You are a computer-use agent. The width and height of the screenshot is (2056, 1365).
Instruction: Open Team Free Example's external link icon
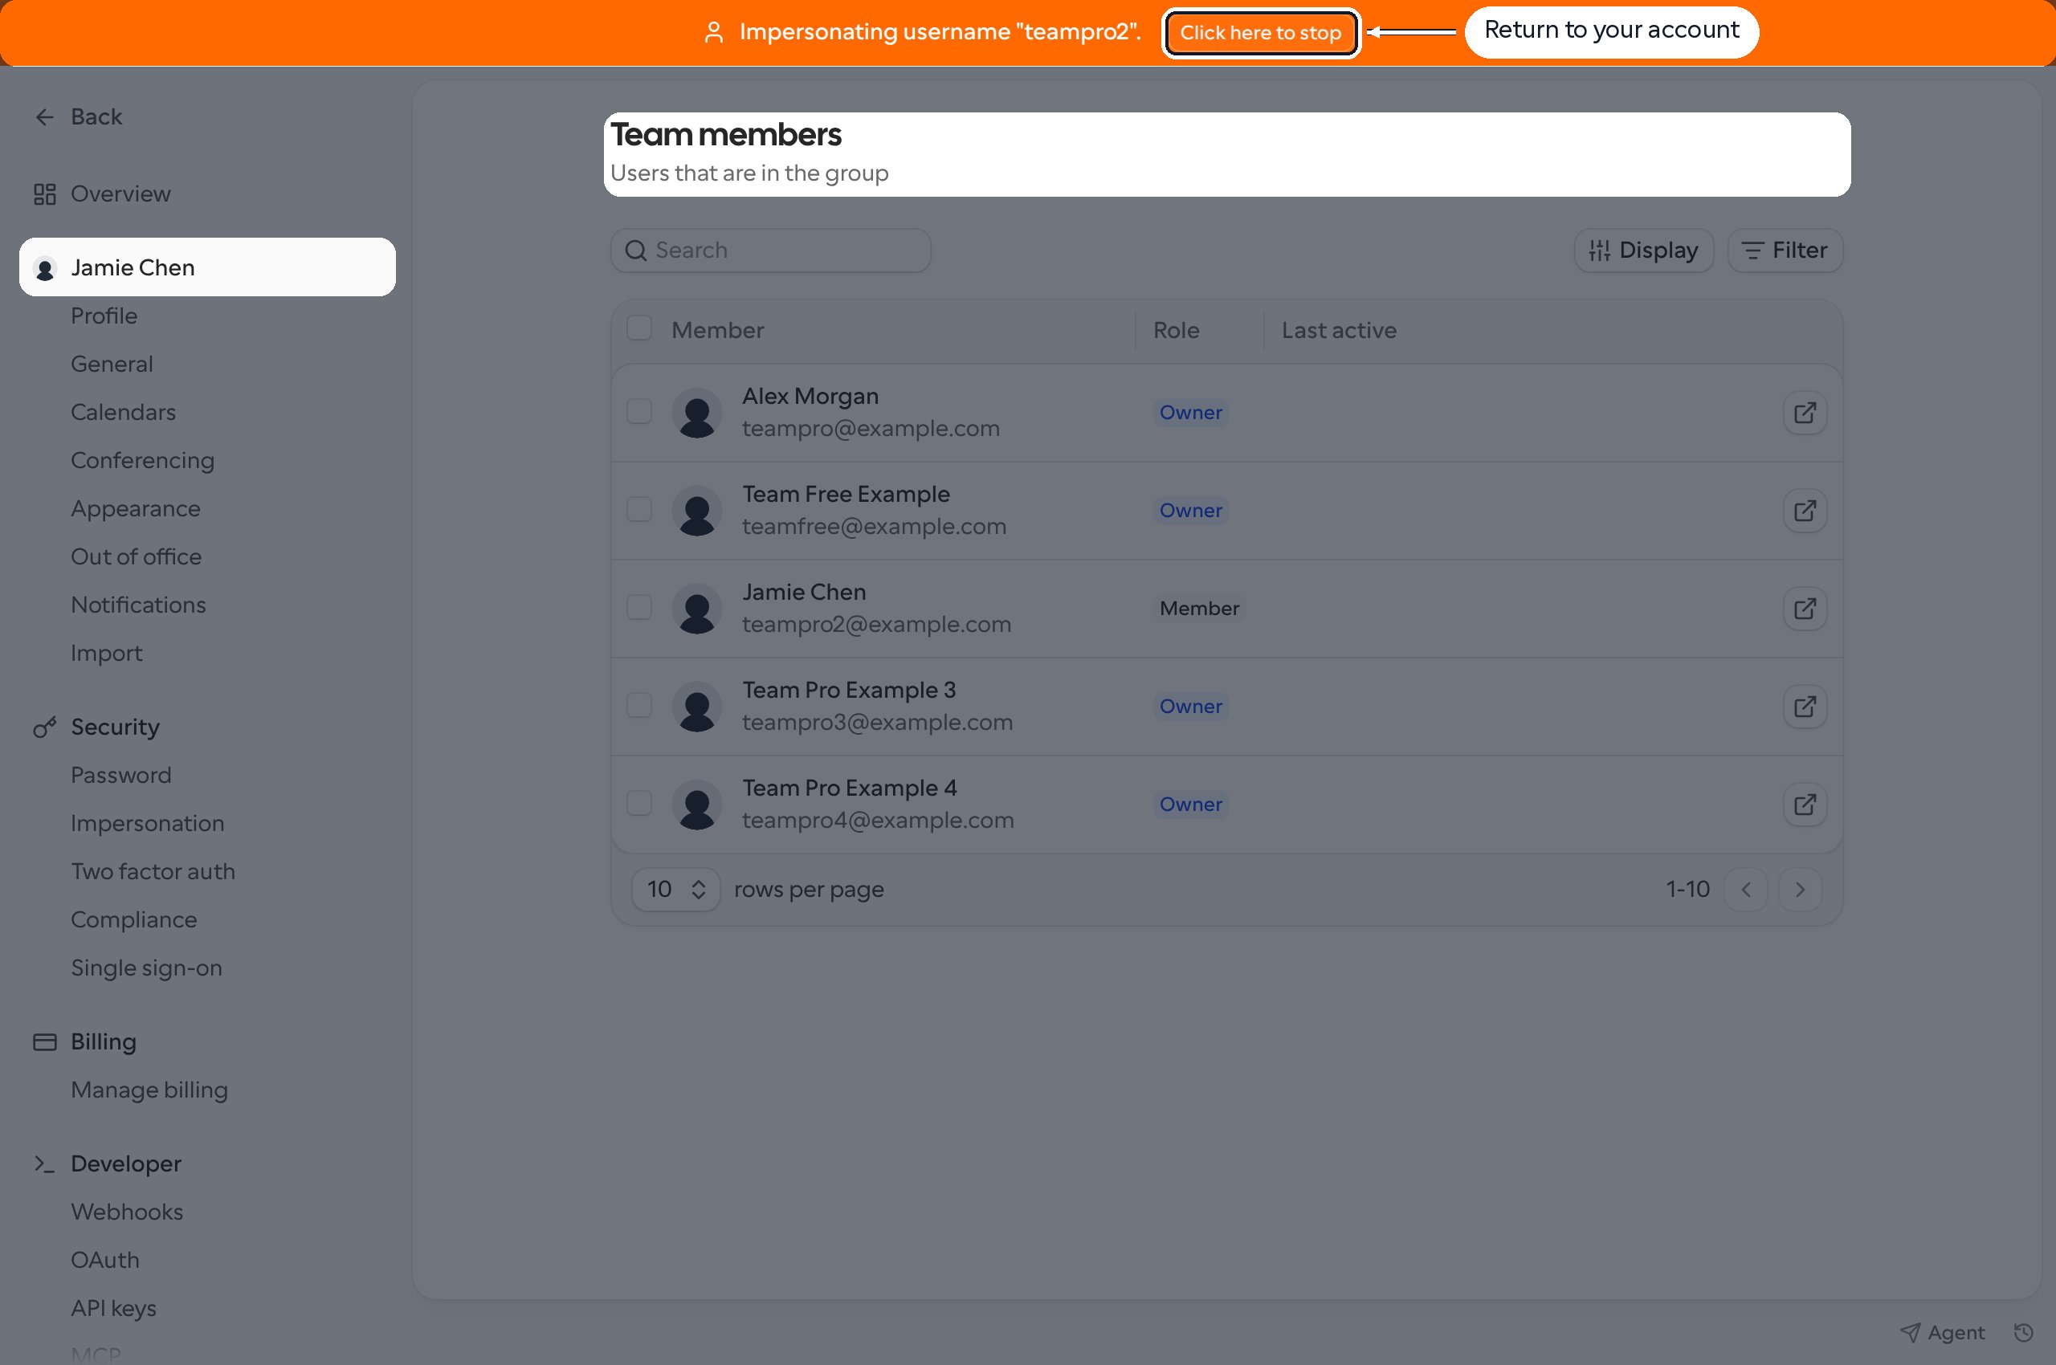[1805, 511]
